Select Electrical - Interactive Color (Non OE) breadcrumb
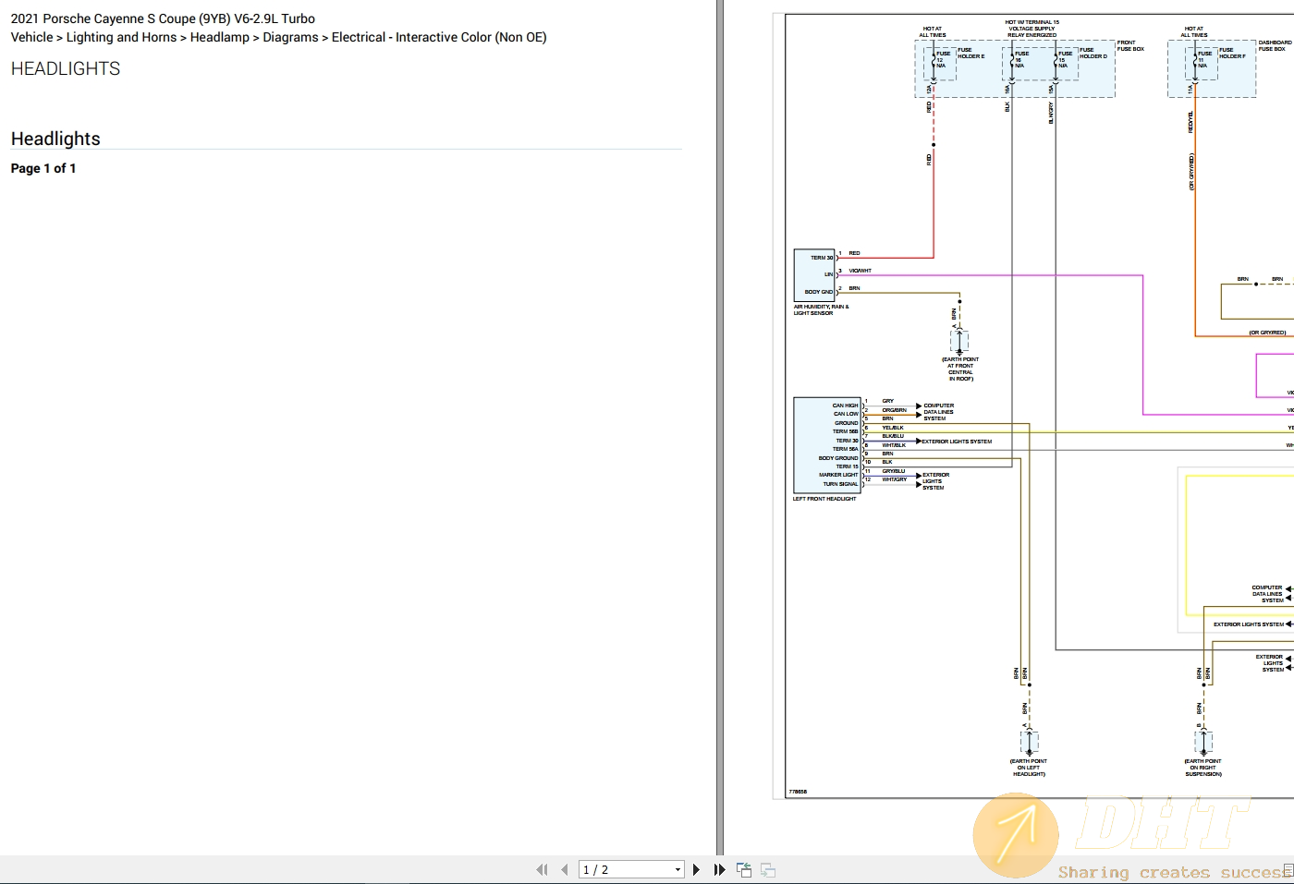The image size is (1294, 884). [439, 37]
